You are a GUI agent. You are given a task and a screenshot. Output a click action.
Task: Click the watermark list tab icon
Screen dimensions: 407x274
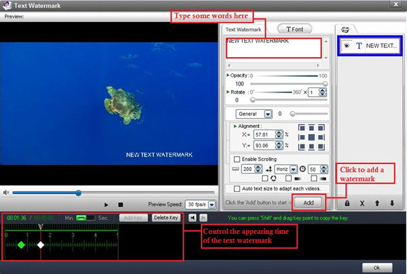(x=345, y=30)
